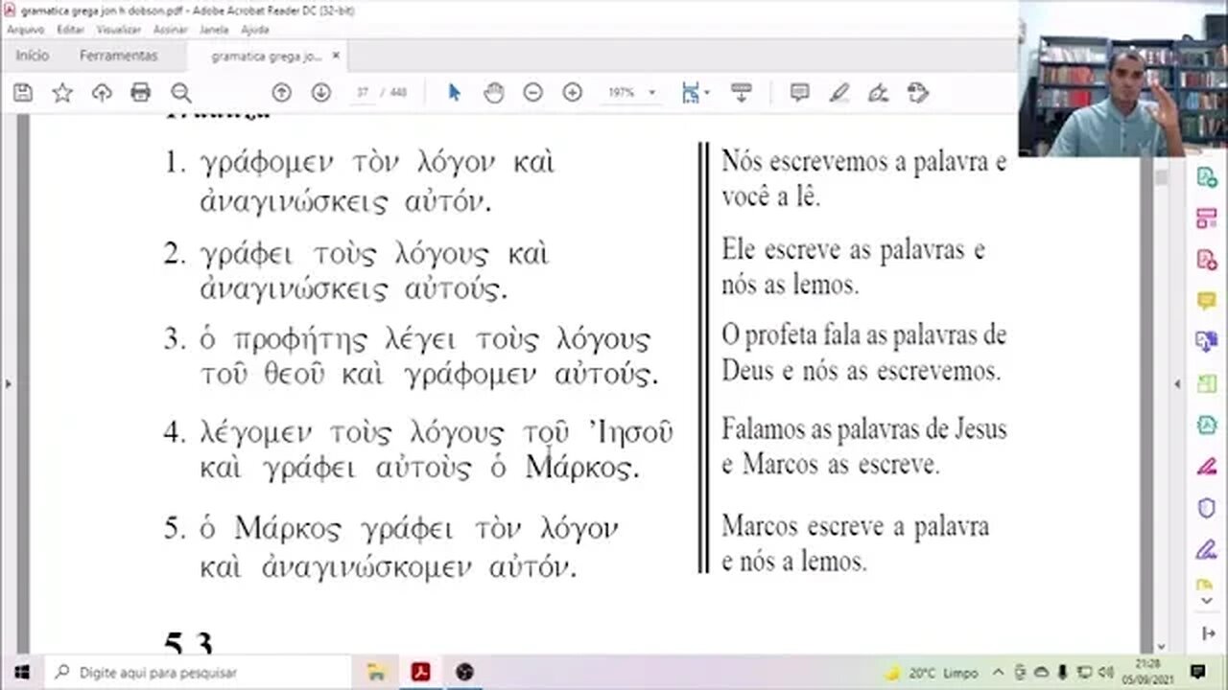Select the highlight pen tool
This screenshot has width=1228, height=690.
click(x=839, y=93)
